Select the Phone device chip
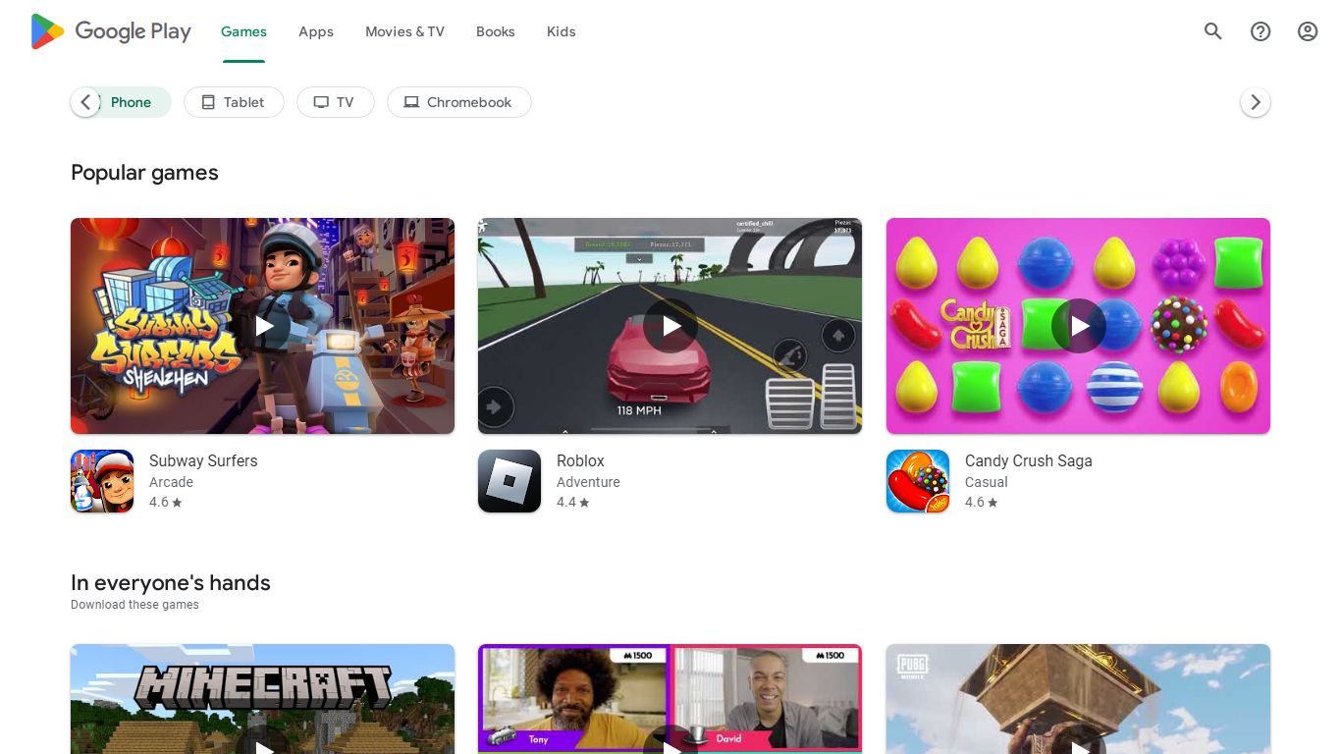 click(x=121, y=102)
